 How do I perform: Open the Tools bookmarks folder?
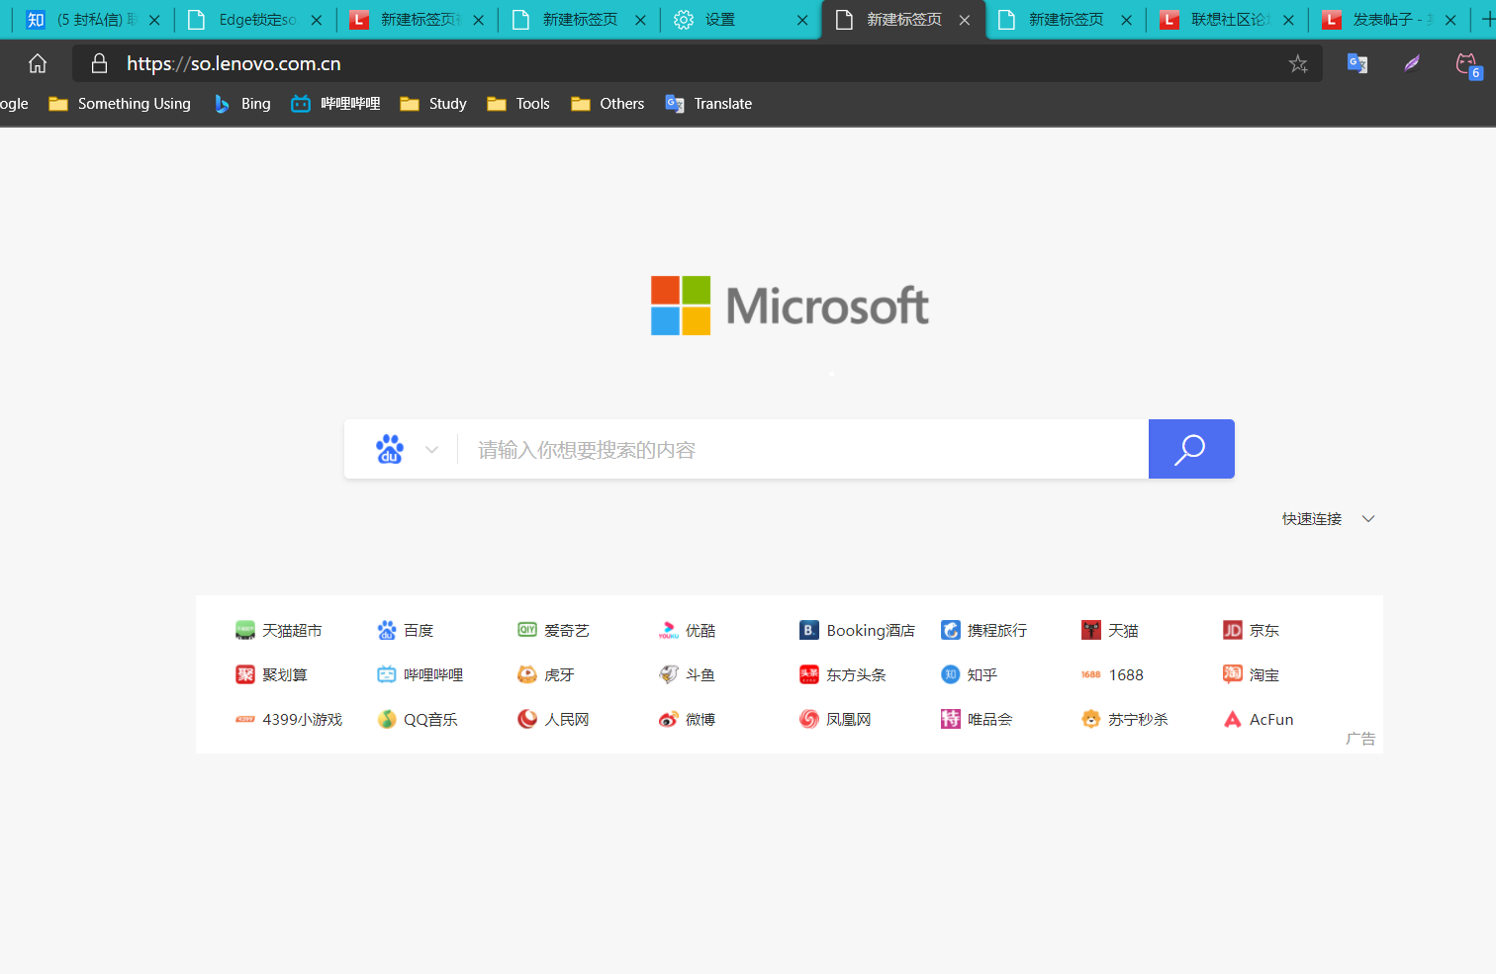(x=518, y=104)
